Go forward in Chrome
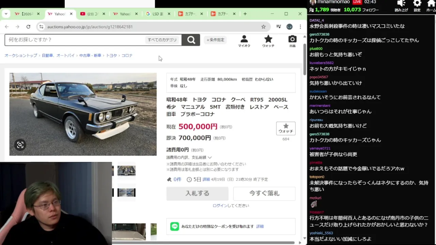 17,27
